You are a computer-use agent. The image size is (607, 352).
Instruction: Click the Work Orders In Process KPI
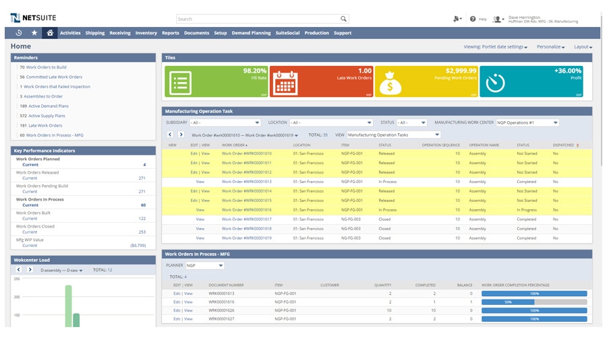(x=40, y=199)
